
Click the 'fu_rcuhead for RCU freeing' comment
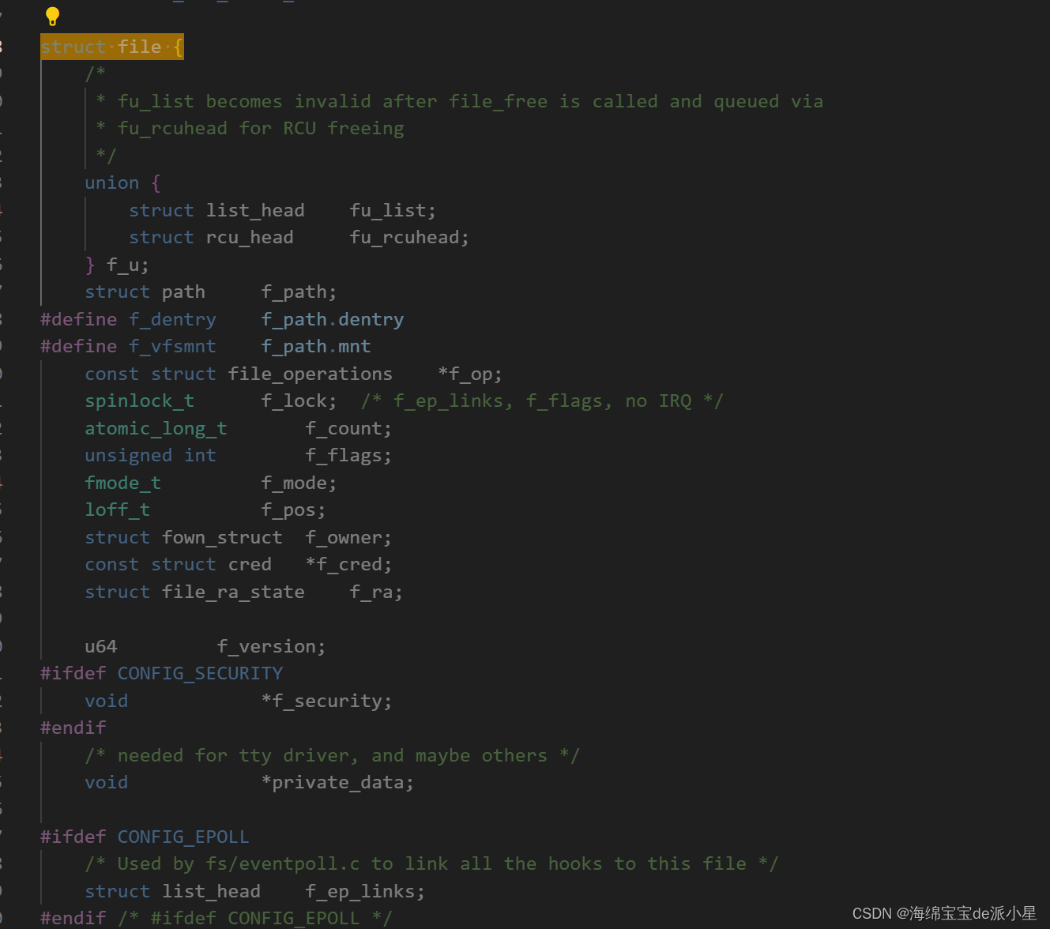pyautogui.click(x=250, y=129)
